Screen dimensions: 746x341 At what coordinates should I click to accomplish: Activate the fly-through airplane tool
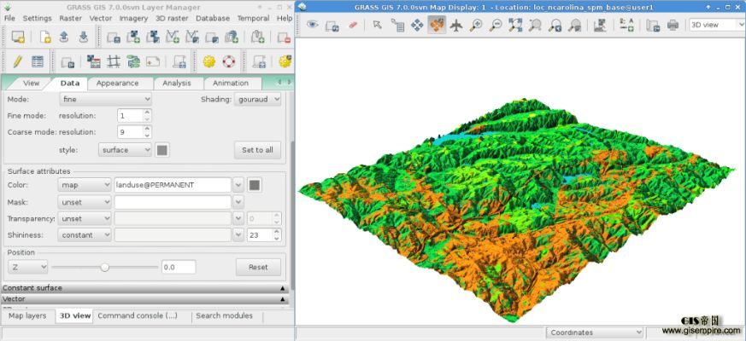coord(456,25)
